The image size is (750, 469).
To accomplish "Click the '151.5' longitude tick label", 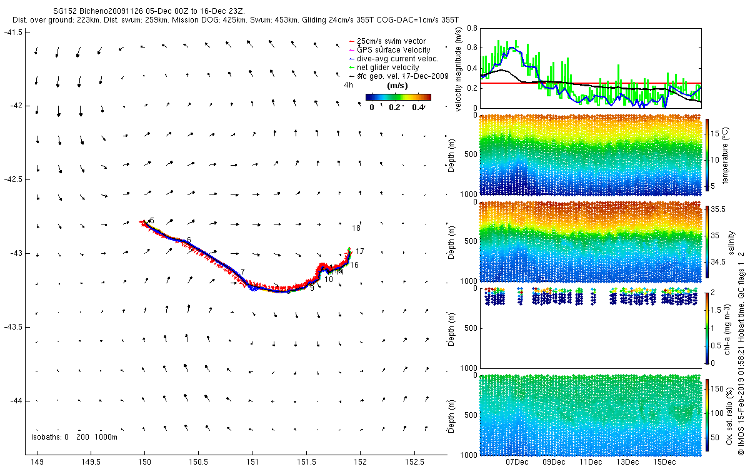I will tap(306, 461).
